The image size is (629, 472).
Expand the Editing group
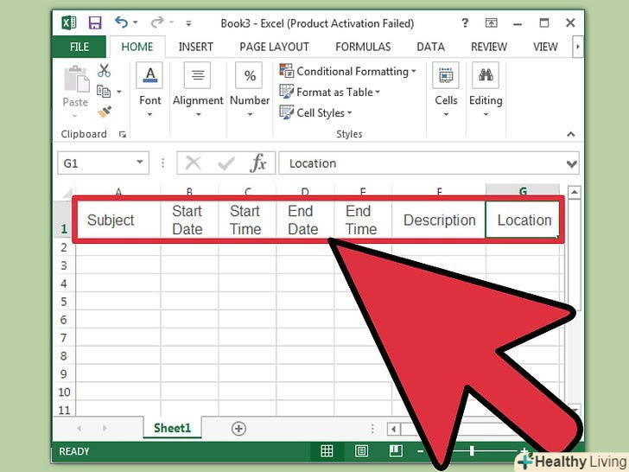click(486, 90)
